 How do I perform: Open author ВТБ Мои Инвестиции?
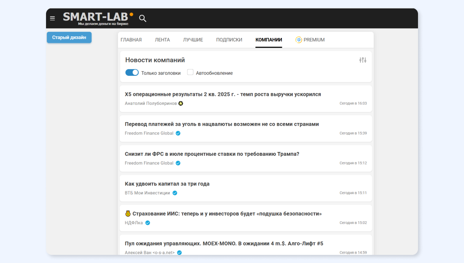pos(147,193)
